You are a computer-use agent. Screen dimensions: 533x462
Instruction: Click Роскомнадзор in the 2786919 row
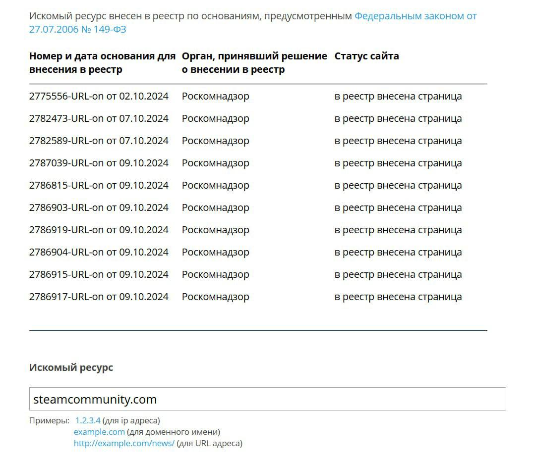click(x=216, y=230)
